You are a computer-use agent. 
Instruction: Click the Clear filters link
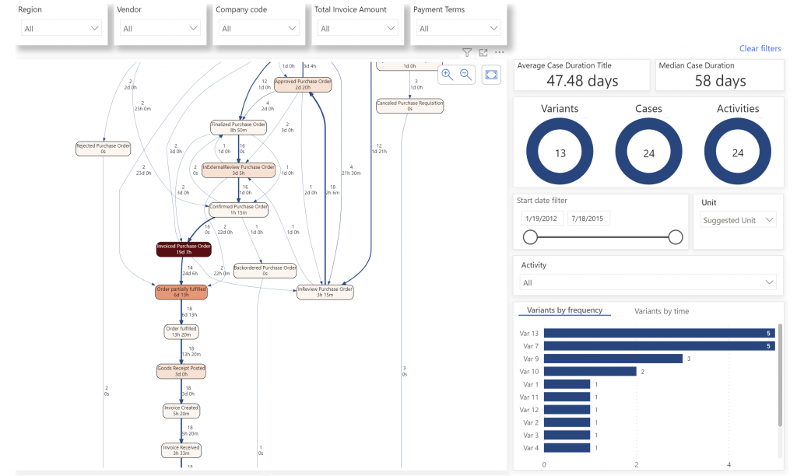[x=760, y=48]
